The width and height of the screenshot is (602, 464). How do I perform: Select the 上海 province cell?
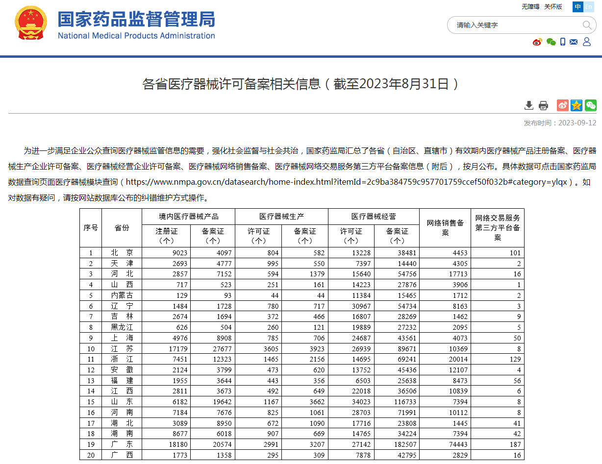122,338
